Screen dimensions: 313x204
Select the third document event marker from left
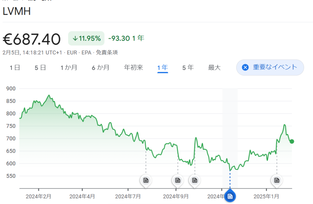point(194,180)
